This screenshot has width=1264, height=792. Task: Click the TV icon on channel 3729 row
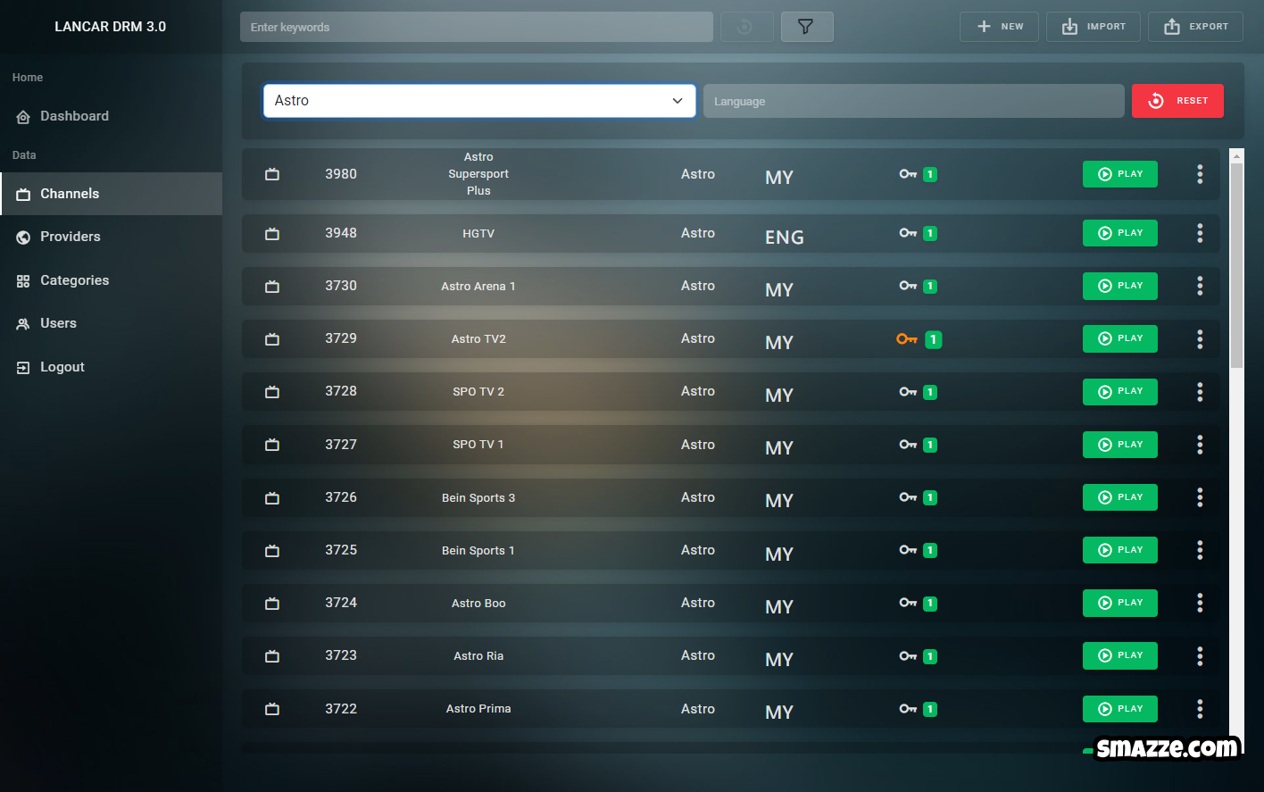tap(272, 338)
